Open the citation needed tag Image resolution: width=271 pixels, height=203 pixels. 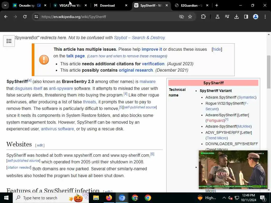[19, 167]
